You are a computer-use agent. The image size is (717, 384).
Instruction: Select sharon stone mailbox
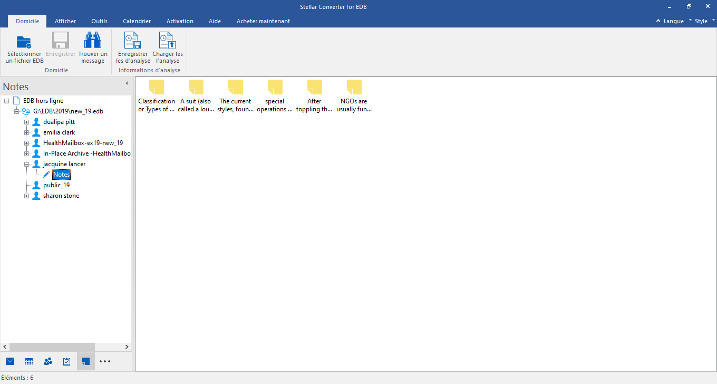coord(61,196)
